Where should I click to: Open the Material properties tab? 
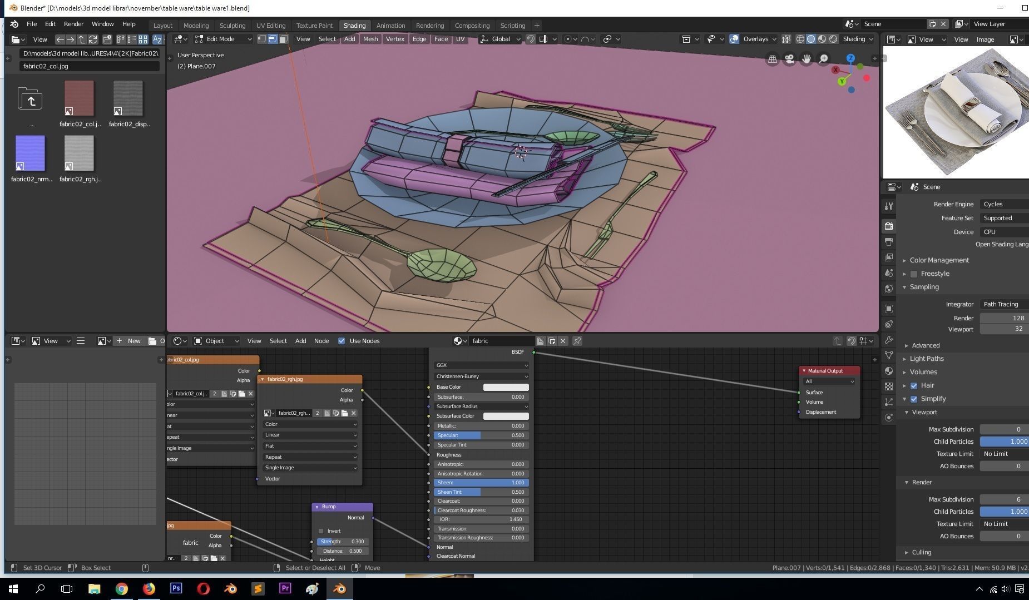point(889,371)
